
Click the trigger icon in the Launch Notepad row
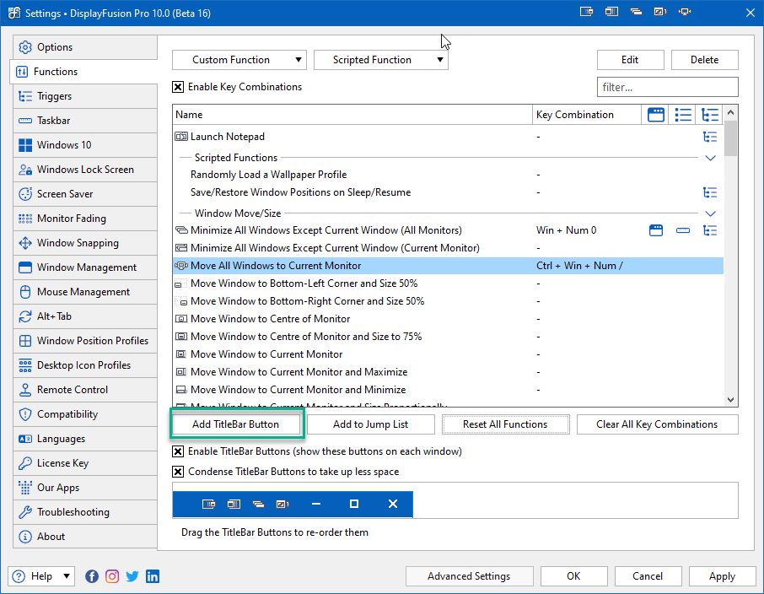tap(710, 137)
